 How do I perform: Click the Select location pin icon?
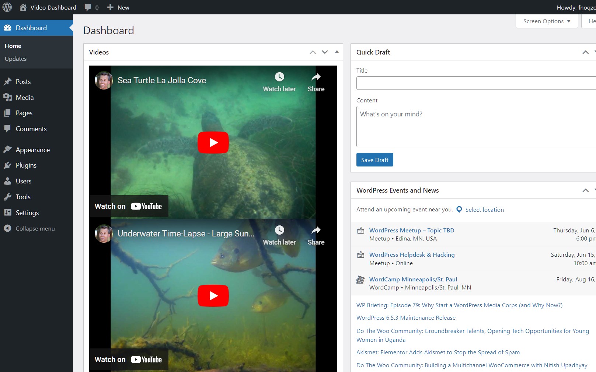click(x=459, y=210)
